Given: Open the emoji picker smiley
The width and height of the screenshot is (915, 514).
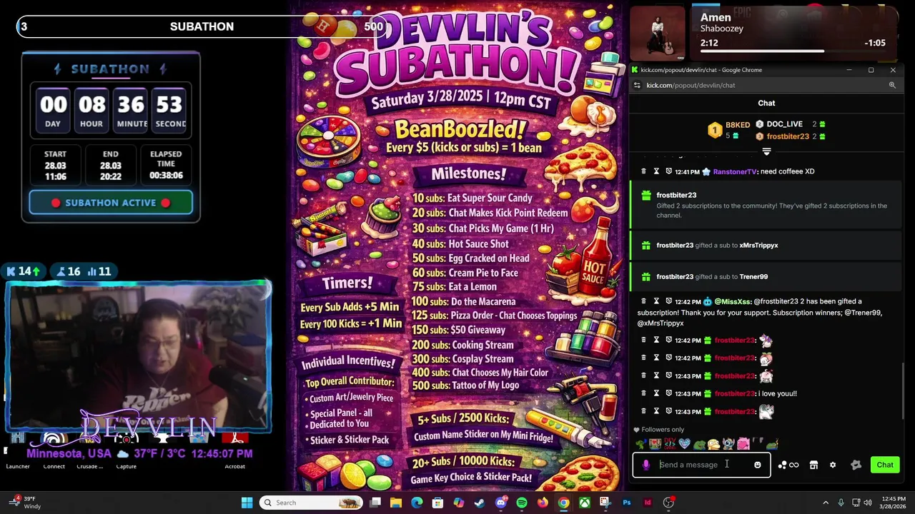Looking at the screenshot, I should click(758, 465).
